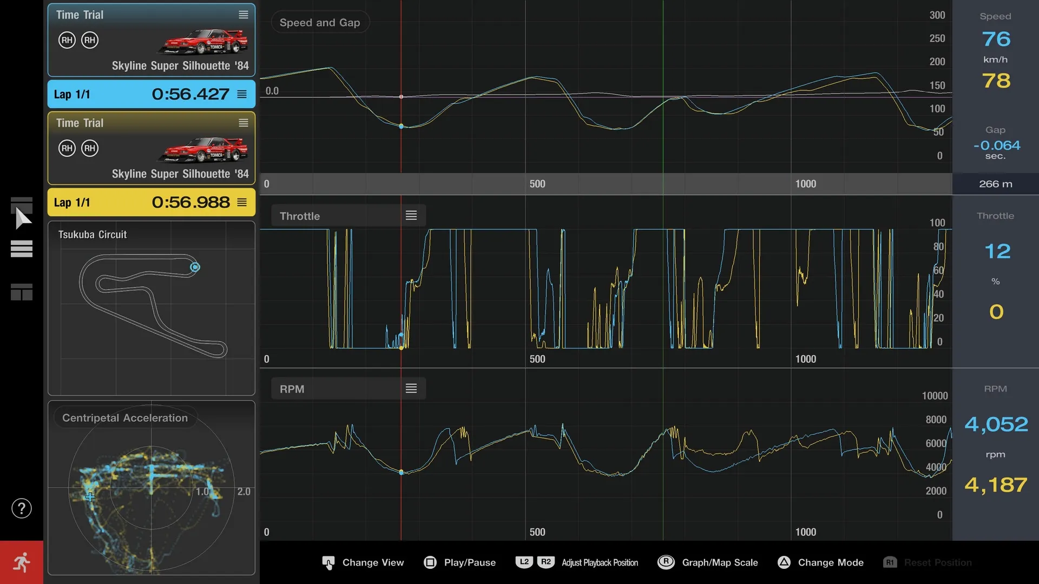The image size is (1039, 584).
Task: Click the Change Mode triangle icon
Action: [784, 562]
